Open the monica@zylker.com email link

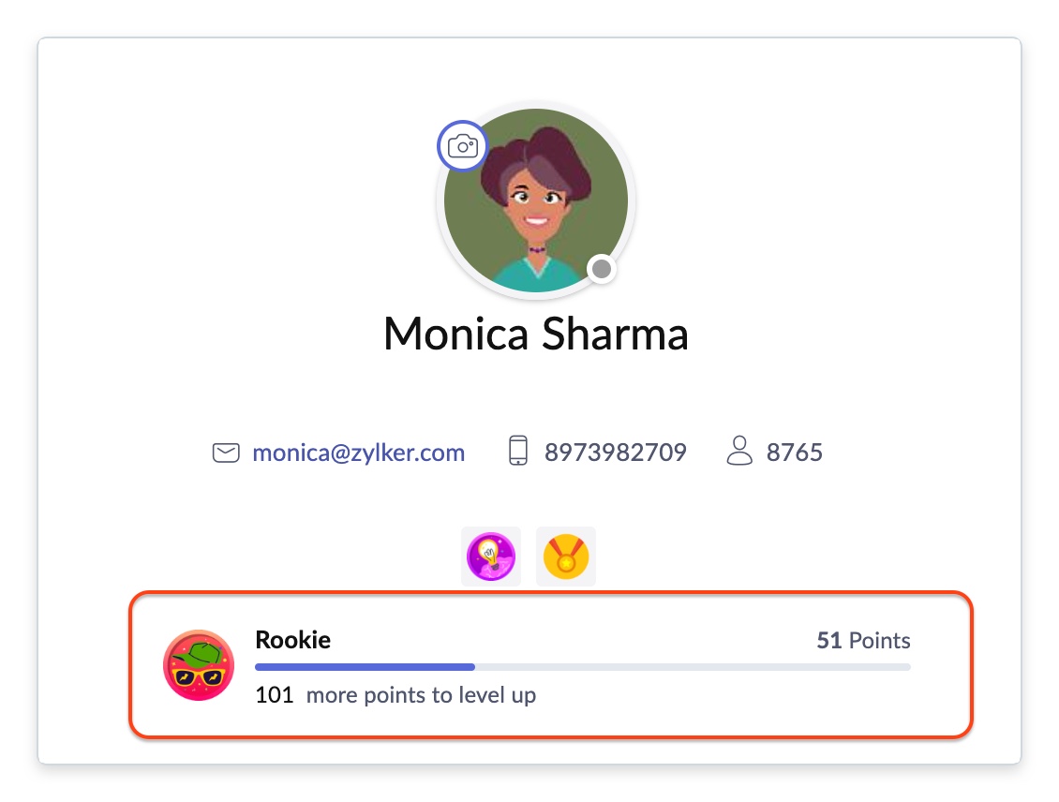point(359,453)
